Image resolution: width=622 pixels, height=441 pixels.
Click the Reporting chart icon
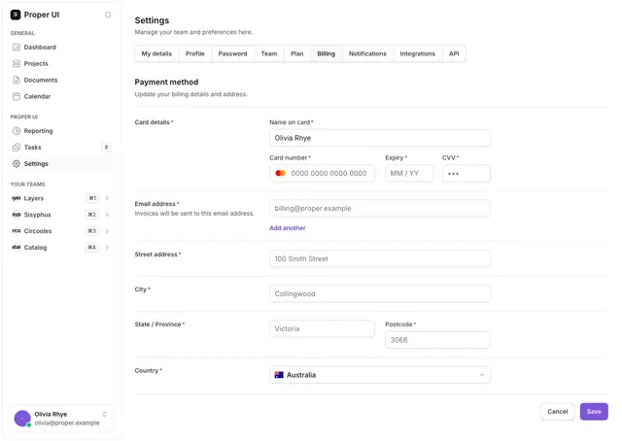[x=17, y=131]
